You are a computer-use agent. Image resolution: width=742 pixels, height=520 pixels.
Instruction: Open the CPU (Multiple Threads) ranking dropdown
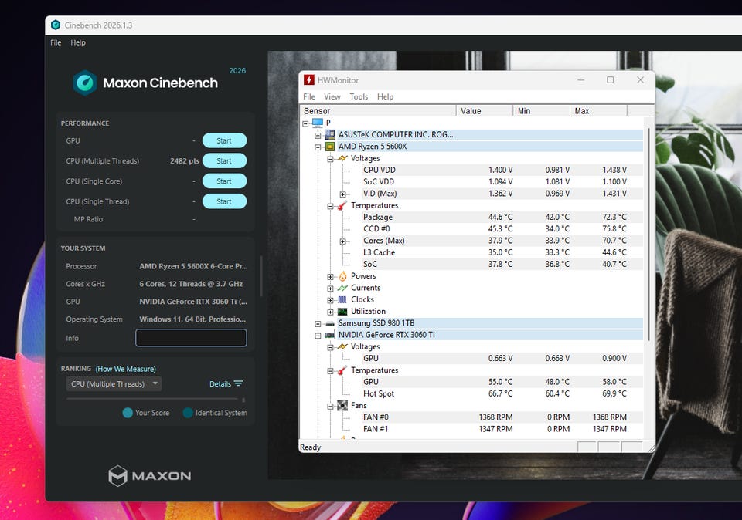[114, 383]
